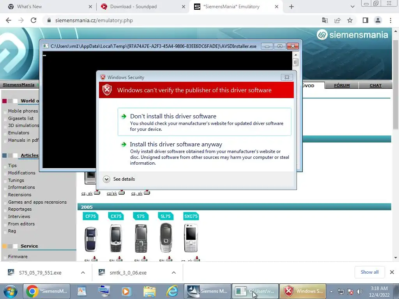Open on-screen keyboard taskbar icon

click(x=104, y=291)
